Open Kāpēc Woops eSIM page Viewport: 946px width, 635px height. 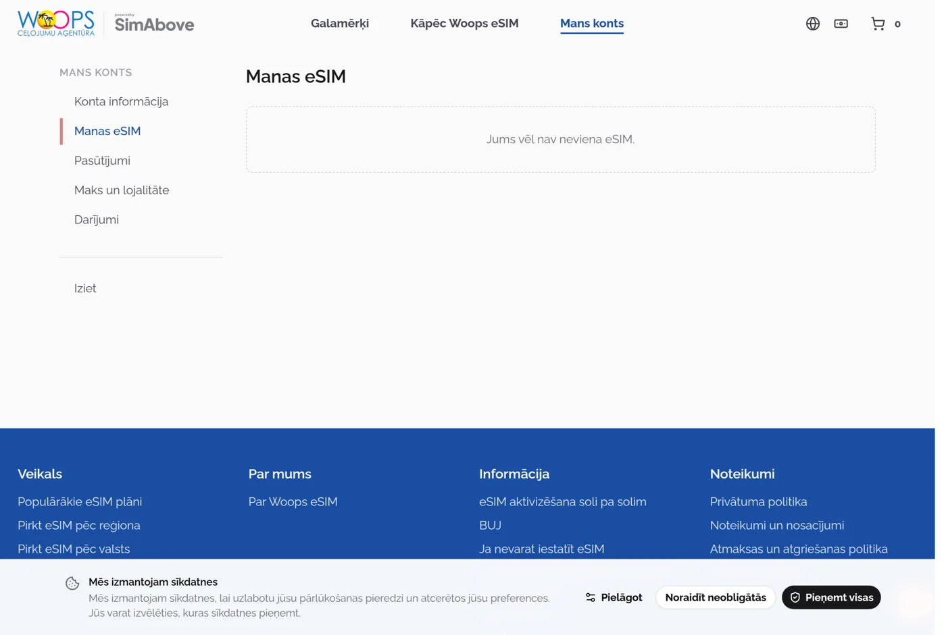464,23
